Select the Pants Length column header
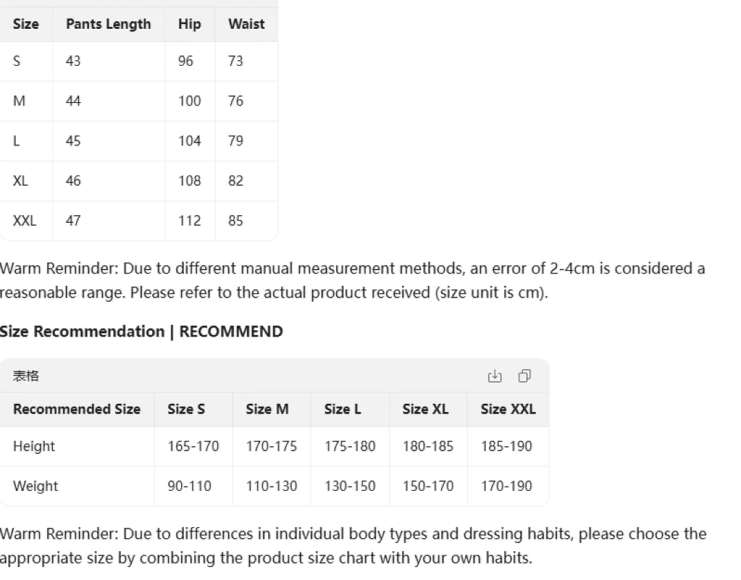 tap(108, 24)
